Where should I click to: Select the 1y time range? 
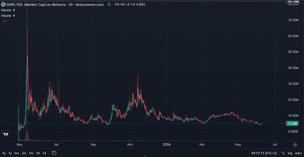point(10,153)
